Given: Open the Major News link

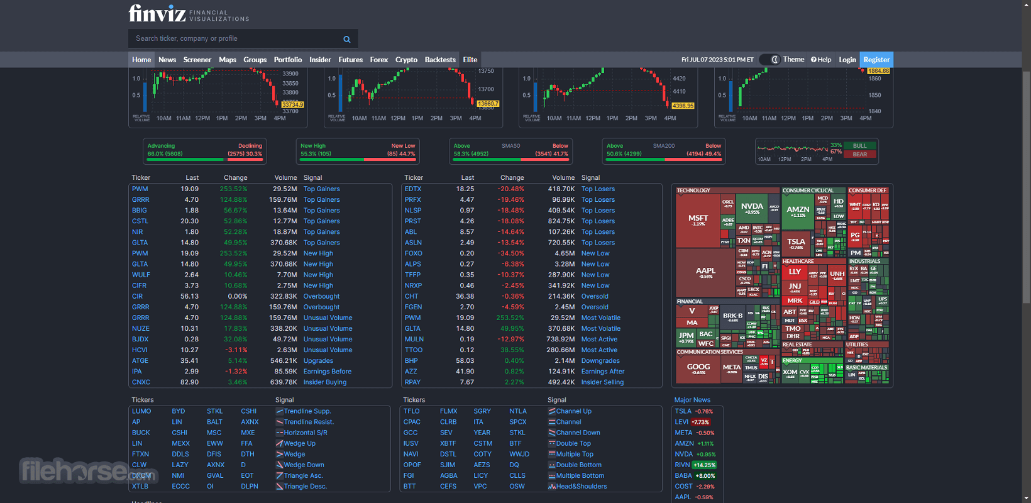Looking at the screenshot, I should tap(692, 400).
